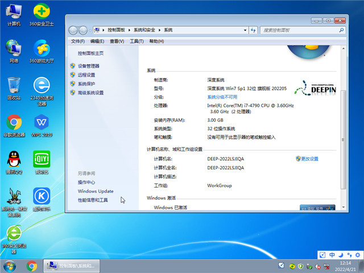
Task: Open 设备管理器 link
Action: tap(89, 66)
